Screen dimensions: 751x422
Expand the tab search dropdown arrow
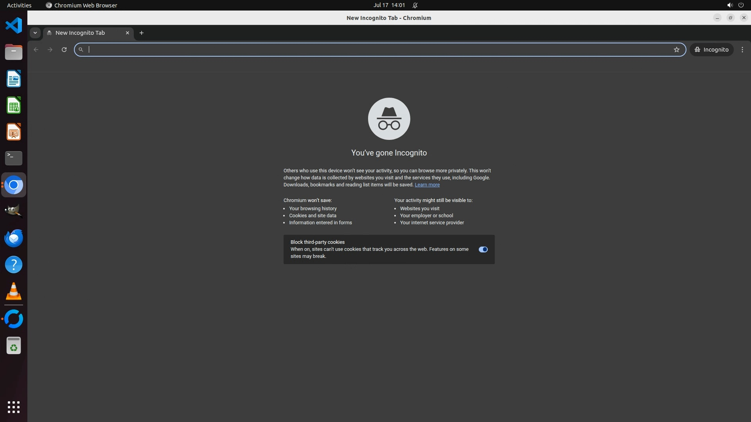pyautogui.click(x=35, y=33)
